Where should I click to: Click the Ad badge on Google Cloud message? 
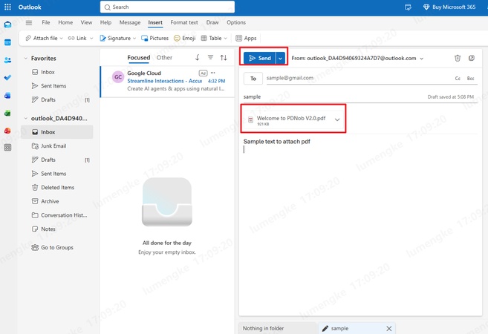(203, 73)
